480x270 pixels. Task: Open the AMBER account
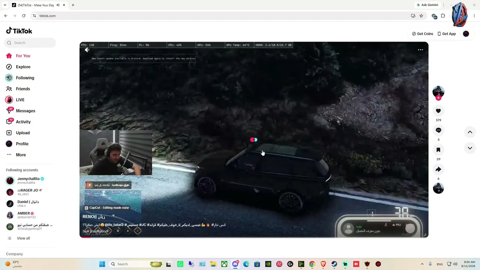(x=29, y=215)
